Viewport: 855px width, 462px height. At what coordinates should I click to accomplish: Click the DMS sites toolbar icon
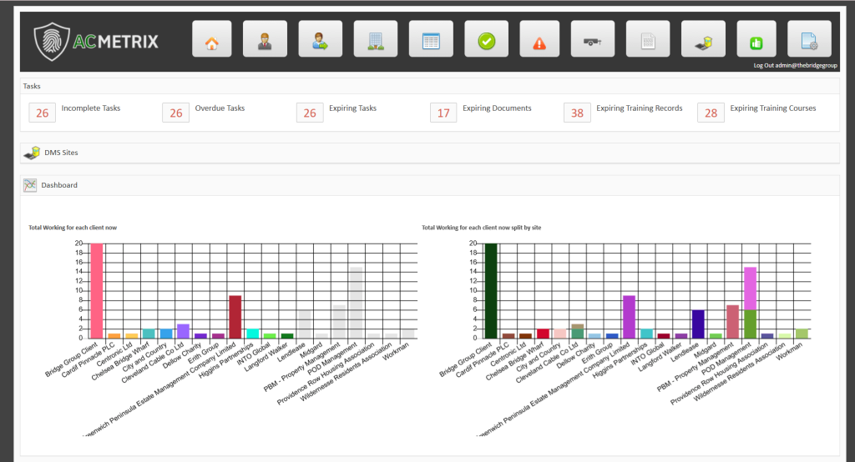(703, 38)
